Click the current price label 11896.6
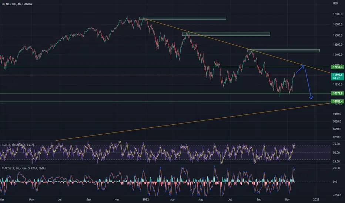This screenshot has width=345, height=203. [x=337, y=75]
